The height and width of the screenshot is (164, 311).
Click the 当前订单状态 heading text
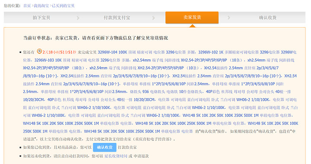[95, 38]
